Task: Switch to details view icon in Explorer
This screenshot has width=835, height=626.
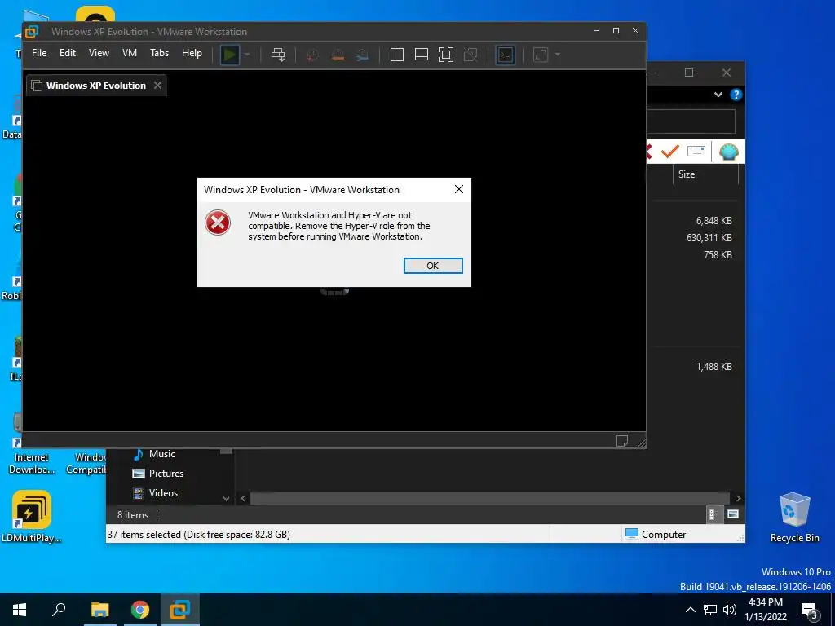Action: (713, 514)
